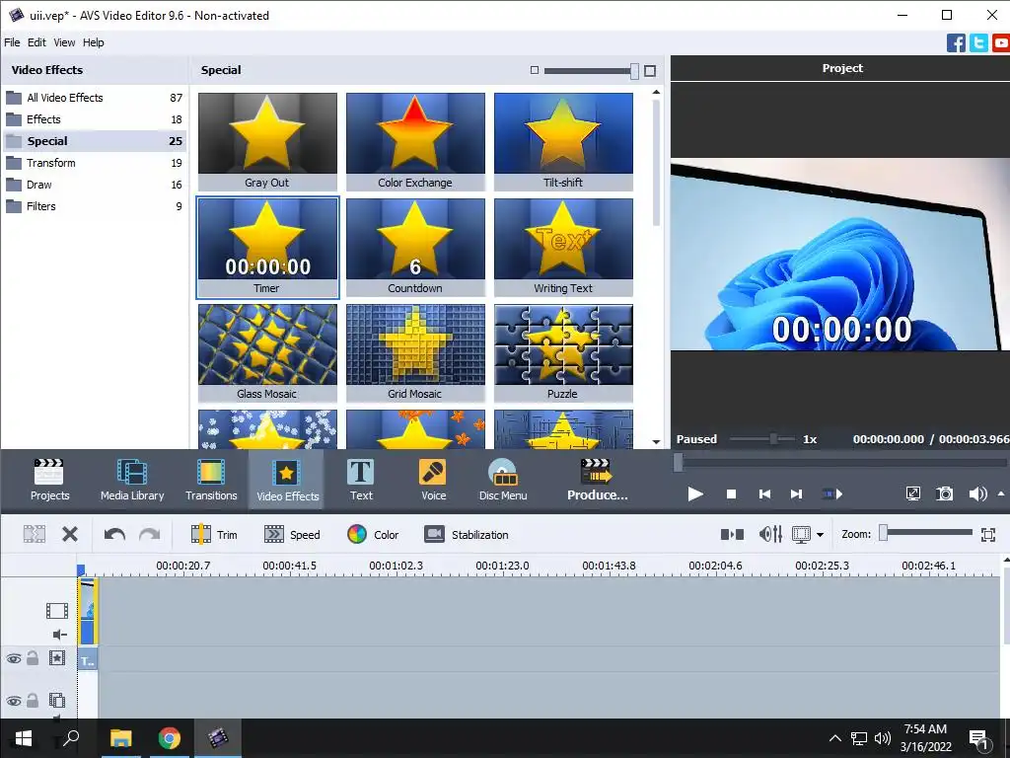Open the Help menu
The image size is (1010, 758).
coord(94,42)
